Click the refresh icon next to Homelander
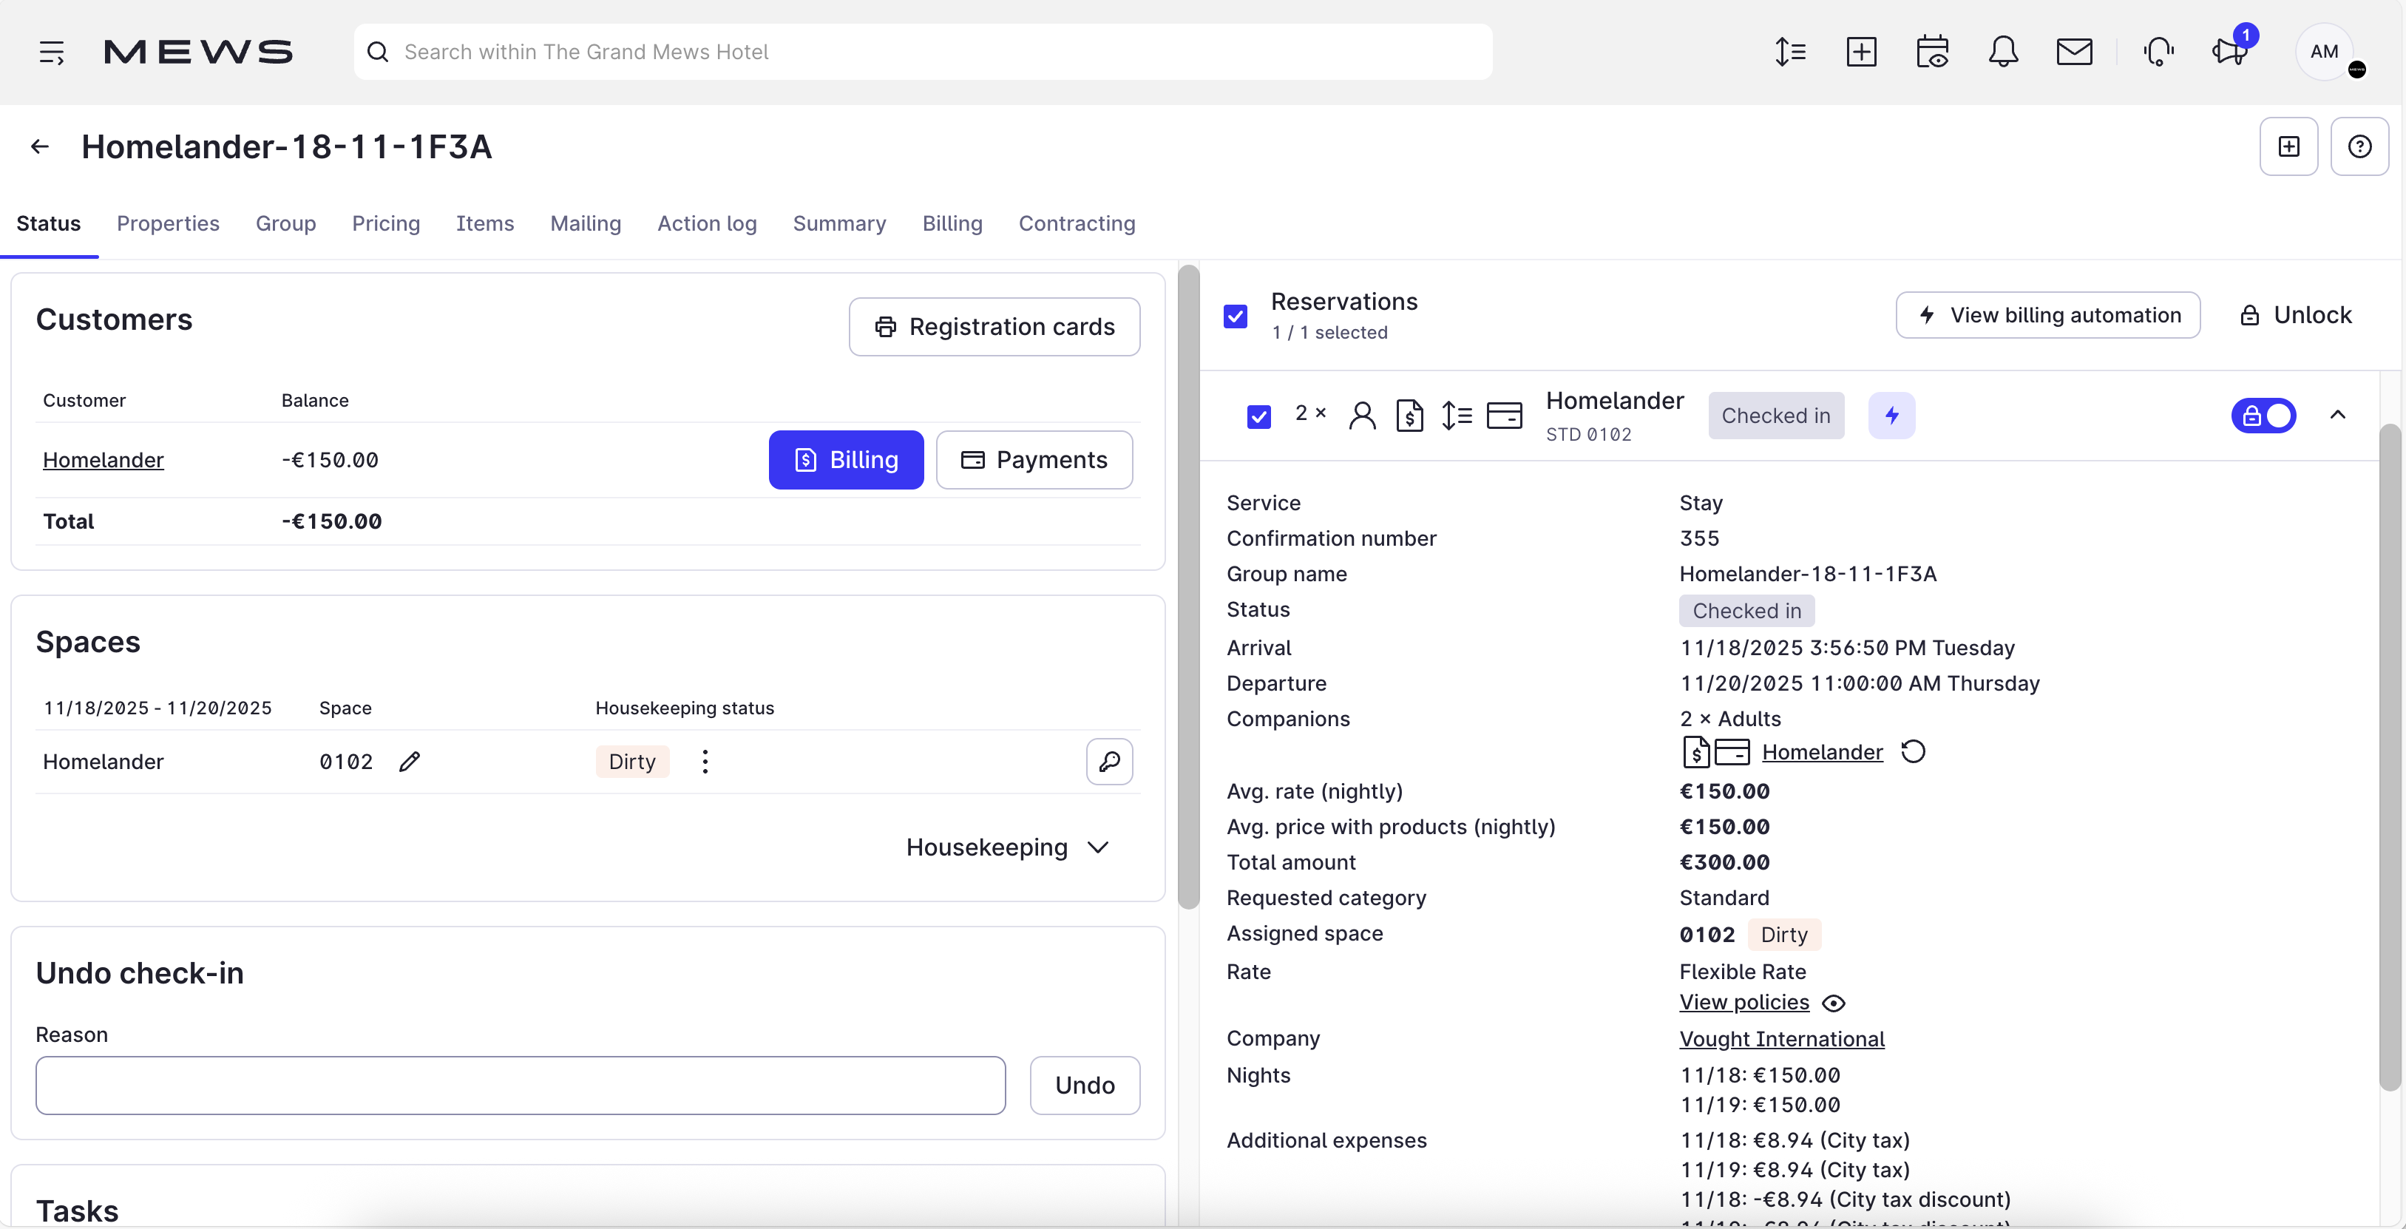 point(1913,752)
